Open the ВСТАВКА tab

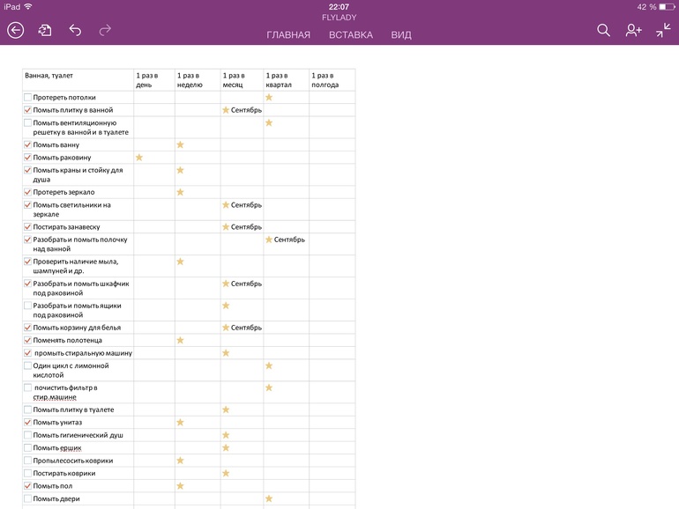pyautogui.click(x=351, y=35)
